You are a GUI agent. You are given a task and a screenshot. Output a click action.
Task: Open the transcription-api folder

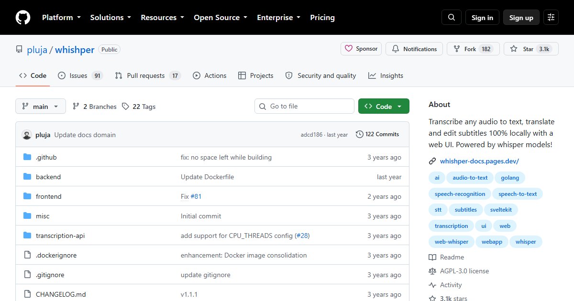60,236
